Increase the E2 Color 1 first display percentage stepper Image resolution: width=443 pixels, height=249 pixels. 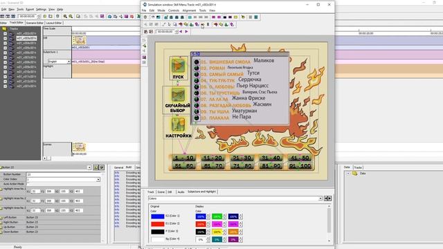(x=208, y=215)
